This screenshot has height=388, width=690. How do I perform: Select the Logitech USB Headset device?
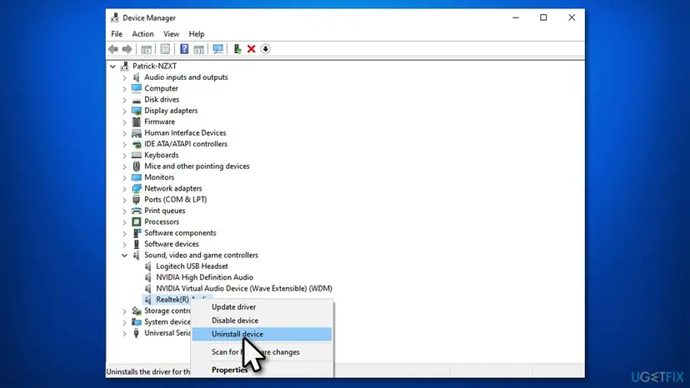[192, 266]
